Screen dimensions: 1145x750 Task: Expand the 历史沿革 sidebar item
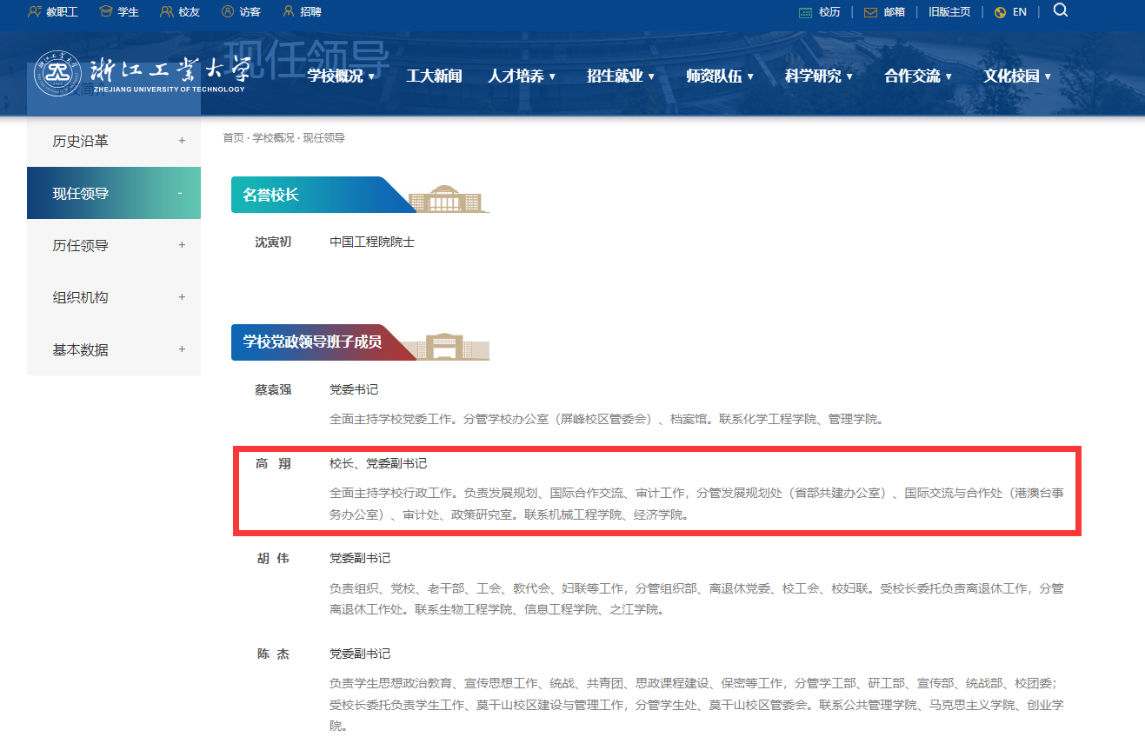(x=182, y=141)
